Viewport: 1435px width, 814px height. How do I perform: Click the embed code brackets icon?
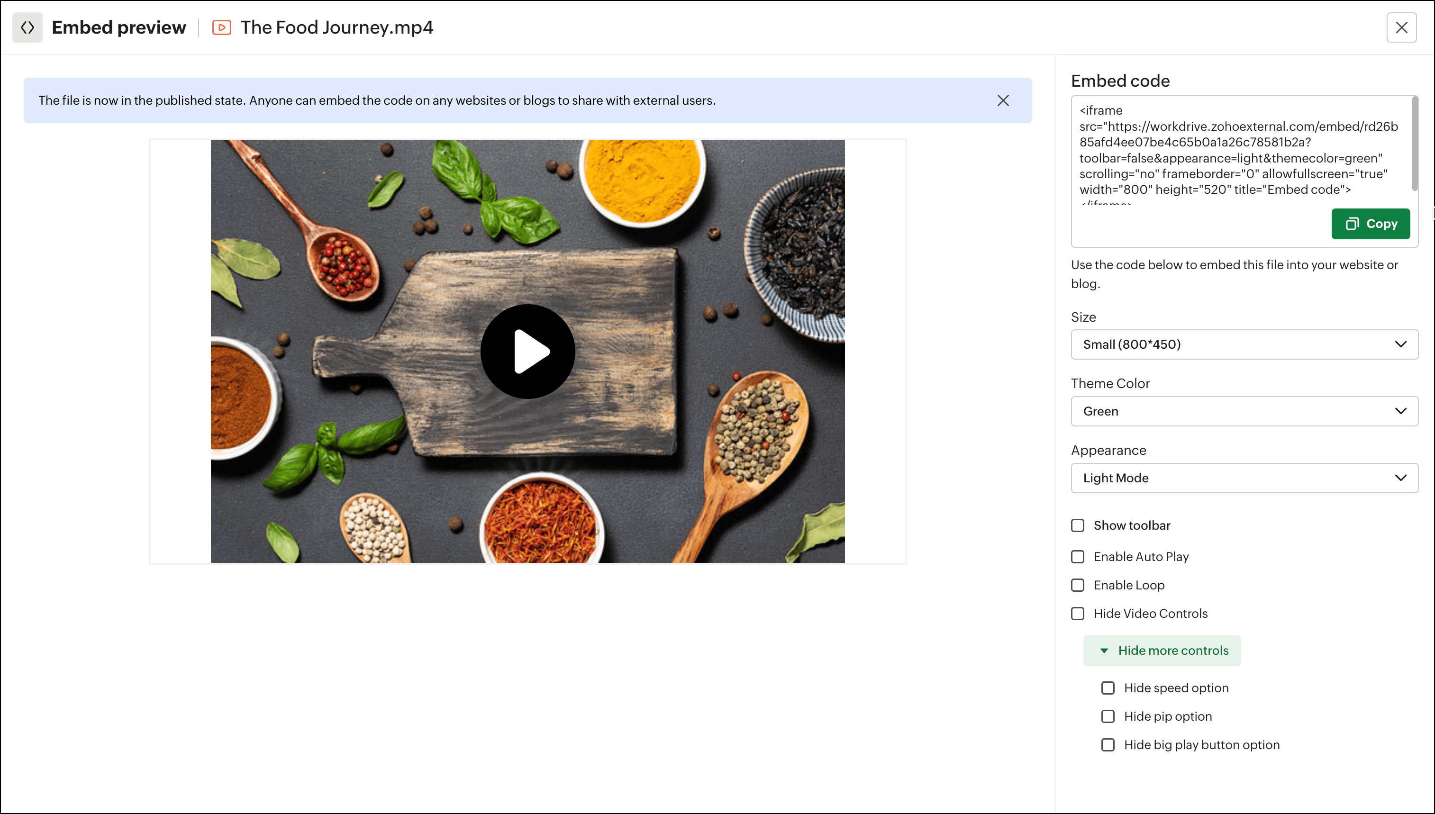[x=27, y=27]
